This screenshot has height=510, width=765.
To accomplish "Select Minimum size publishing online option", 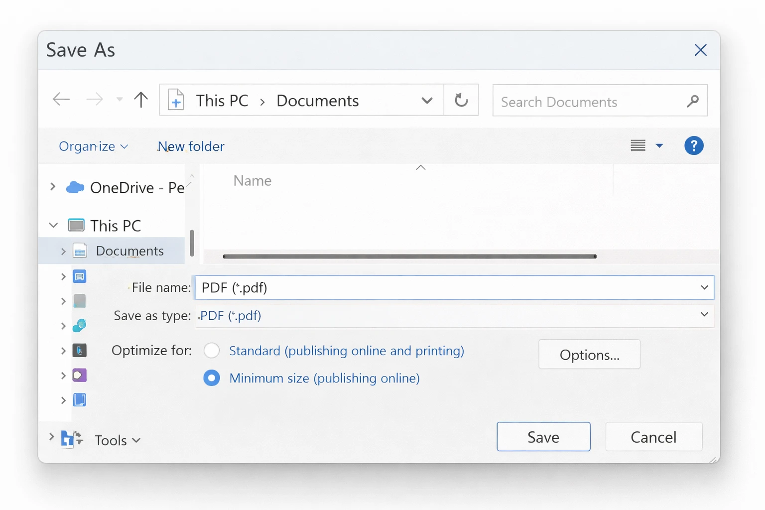I will click(x=312, y=378).
